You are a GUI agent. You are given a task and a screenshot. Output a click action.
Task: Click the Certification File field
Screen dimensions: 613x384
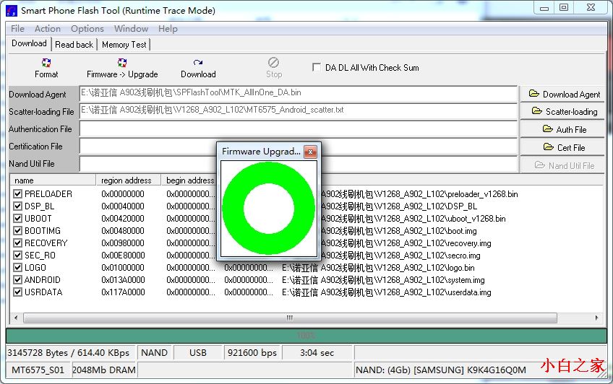point(299,147)
